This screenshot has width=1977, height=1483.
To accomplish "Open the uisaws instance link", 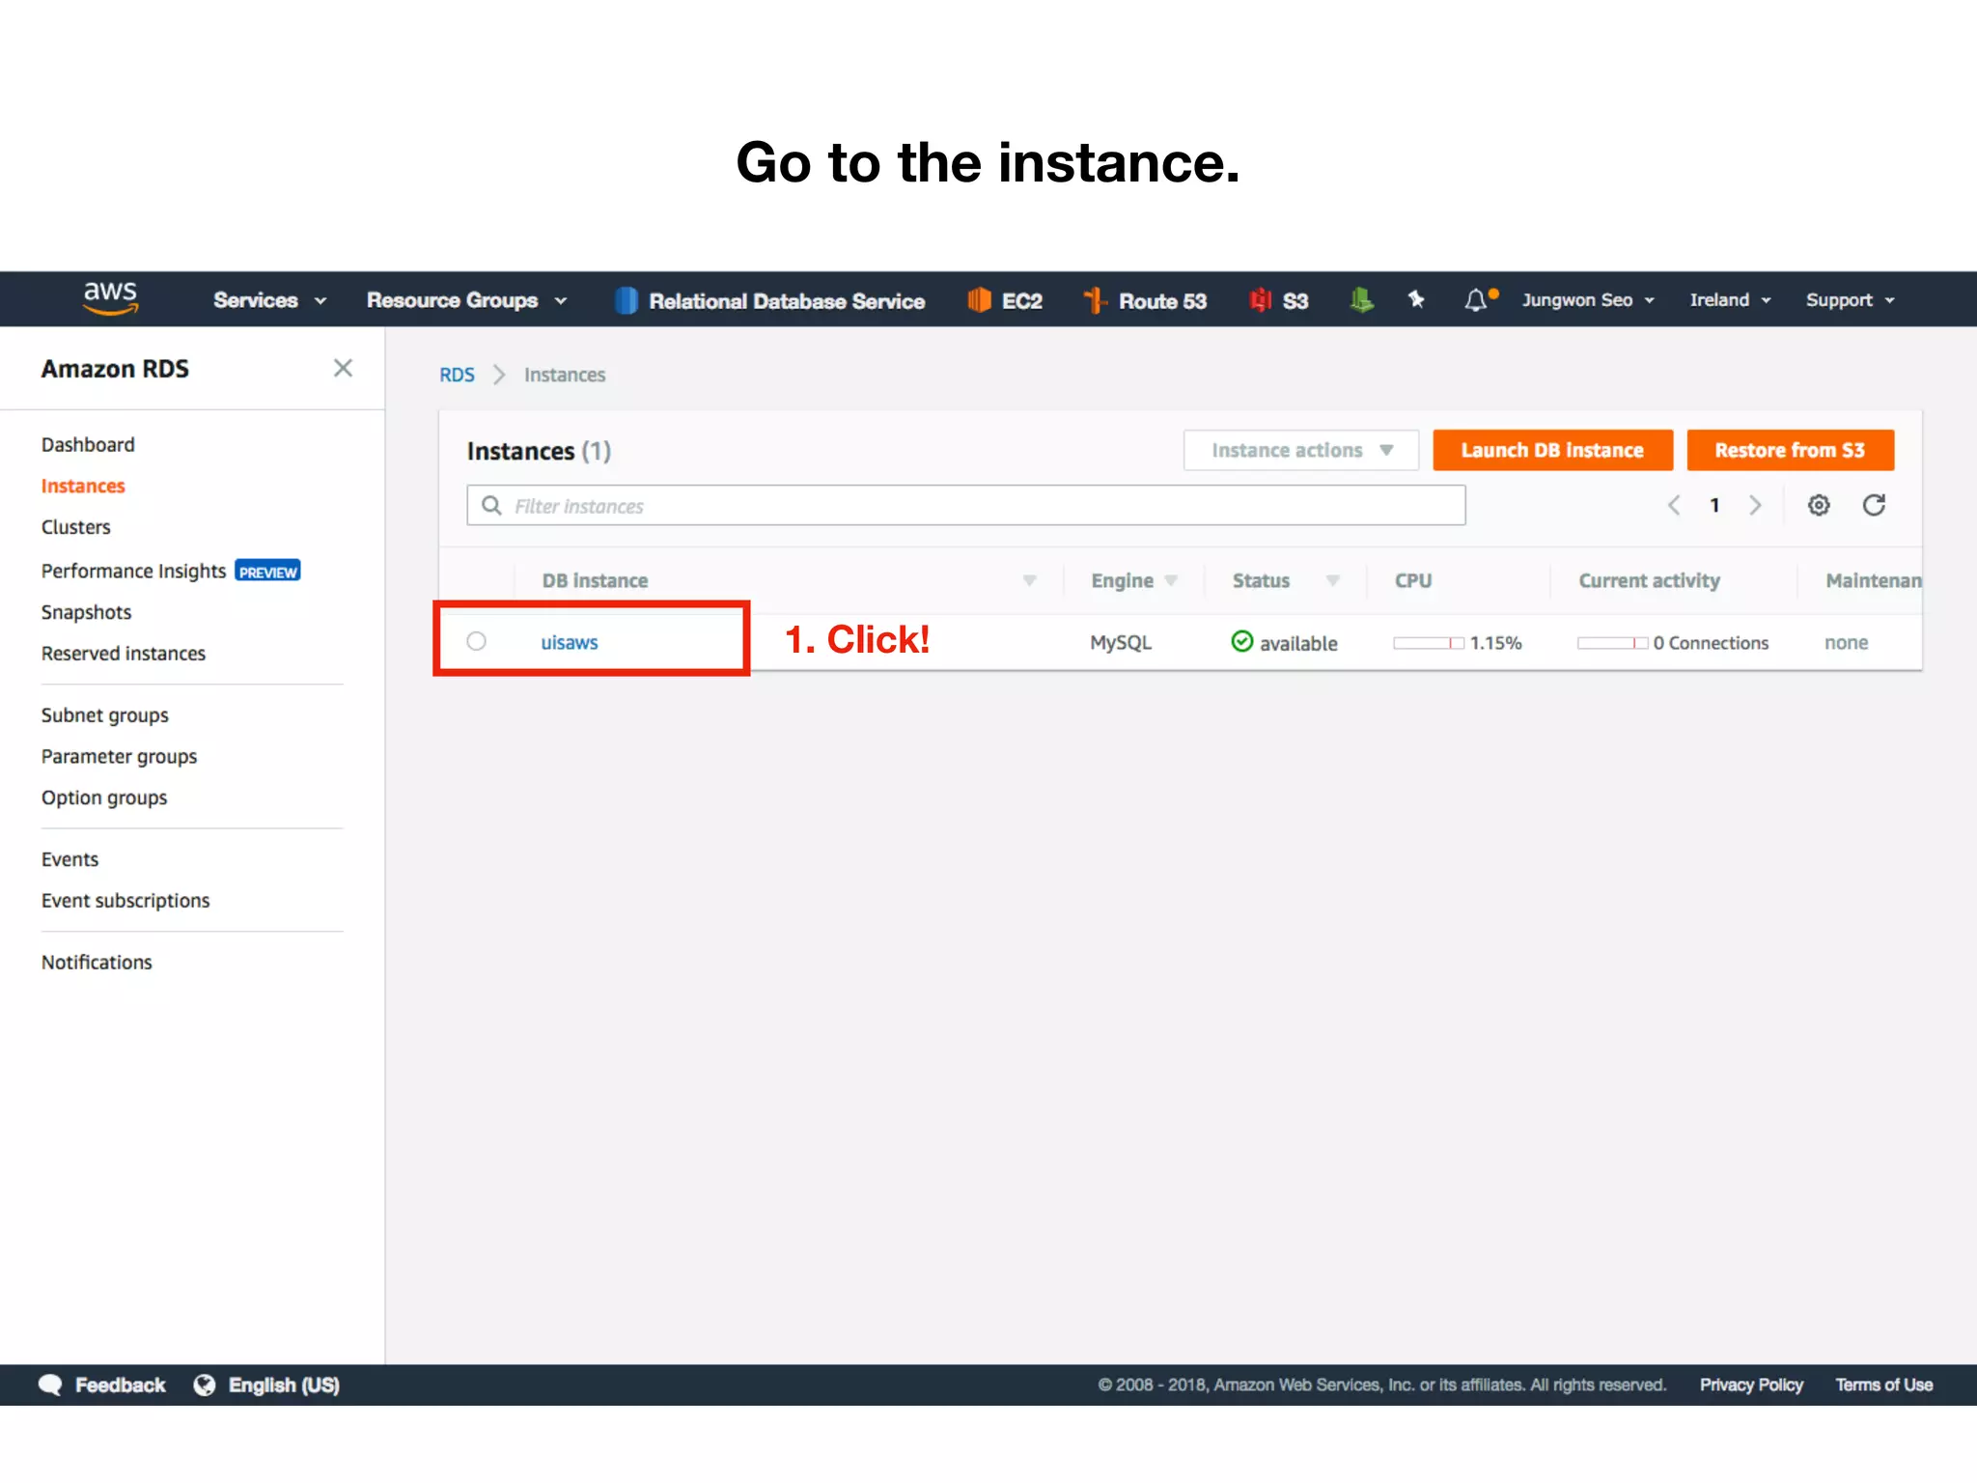I will [x=570, y=642].
